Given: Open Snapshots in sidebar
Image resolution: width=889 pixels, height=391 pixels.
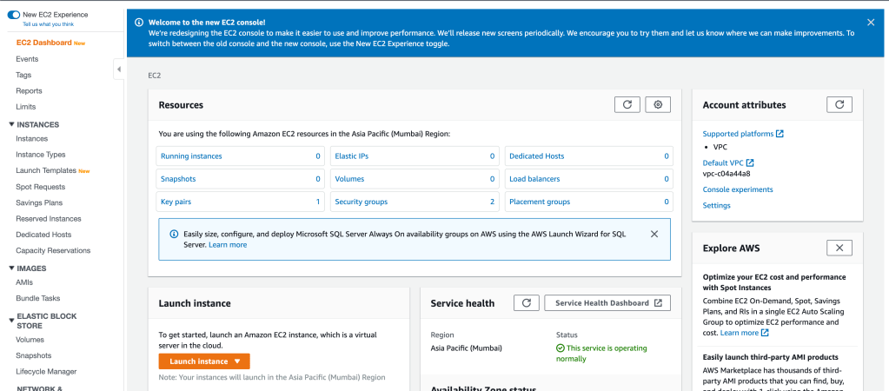Looking at the screenshot, I should coord(33,355).
